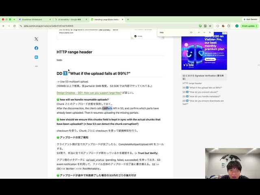Expand the tab search dropdown arrow
Screen dimensions: 260x195
point(14,19)
